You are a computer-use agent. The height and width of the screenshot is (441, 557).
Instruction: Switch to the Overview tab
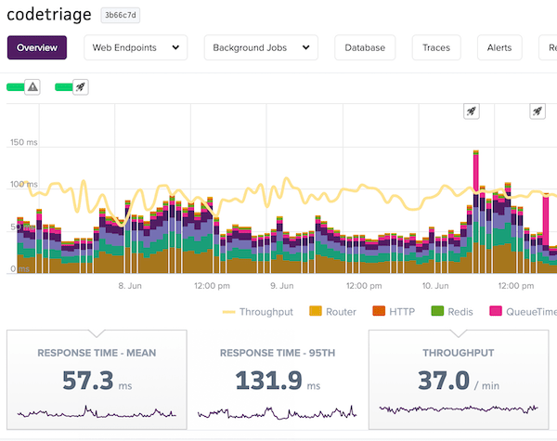(37, 47)
